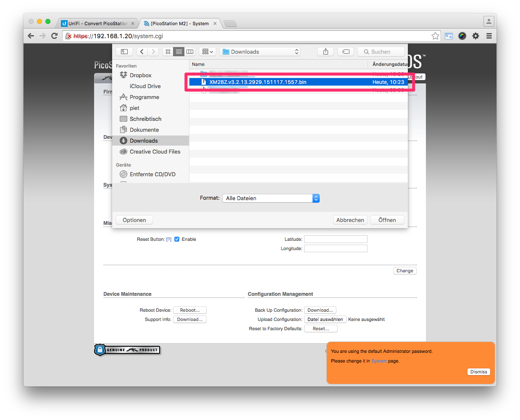Click the Genuine Product badge
The image size is (520, 420).
(x=127, y=350)
